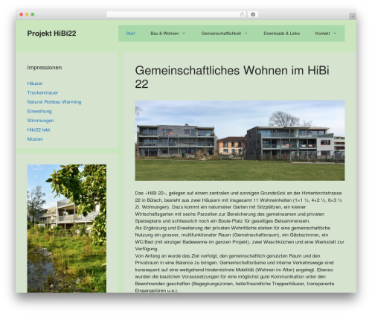The width and height of the screenshot is (372, 315).
Task: Open the Stimmungen link
Action: pyautogui.click(x=40, y=121)
